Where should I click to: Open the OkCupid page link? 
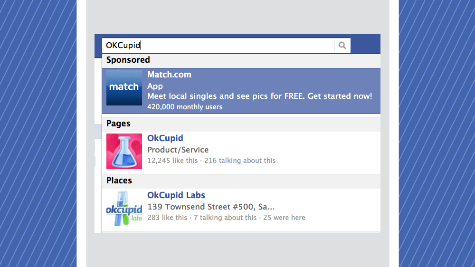coord(165,138)
